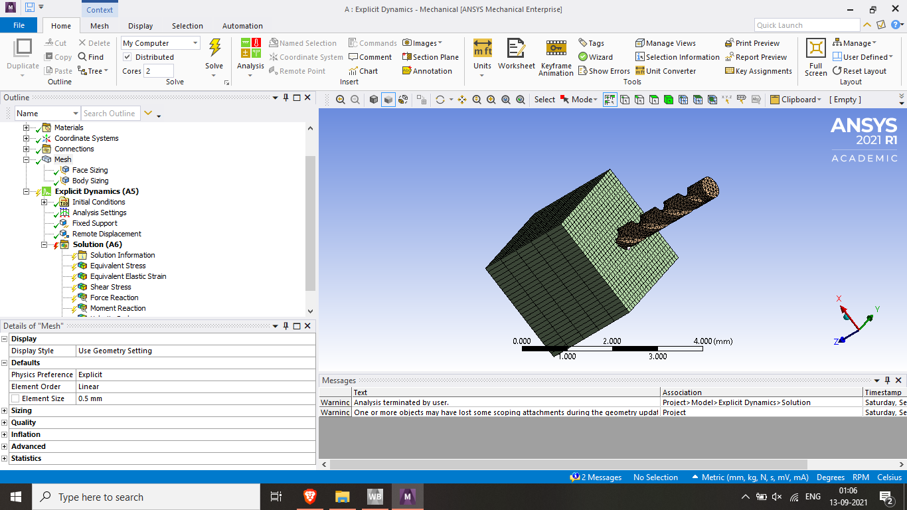Open File Explorer from taskbar
The width and height of the screenshot is (907, 510).
tap(342, 497)
